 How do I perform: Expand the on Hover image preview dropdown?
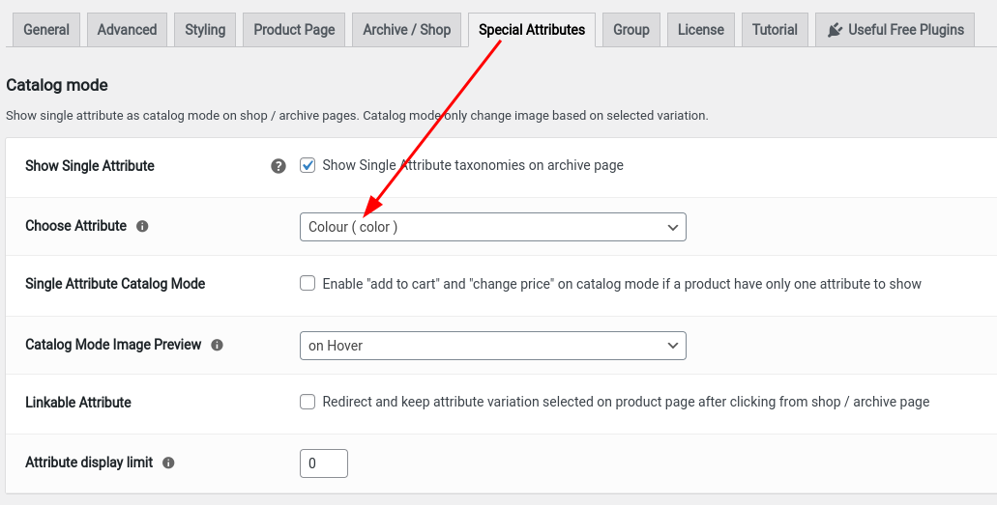(493, 346)
